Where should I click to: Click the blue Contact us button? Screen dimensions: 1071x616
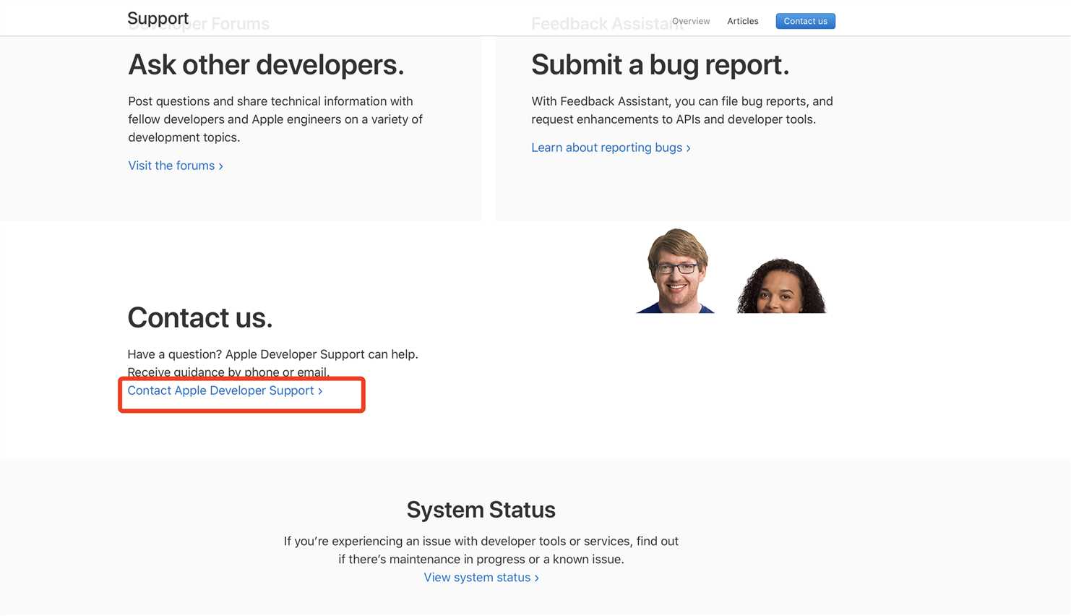coord(805,21)
